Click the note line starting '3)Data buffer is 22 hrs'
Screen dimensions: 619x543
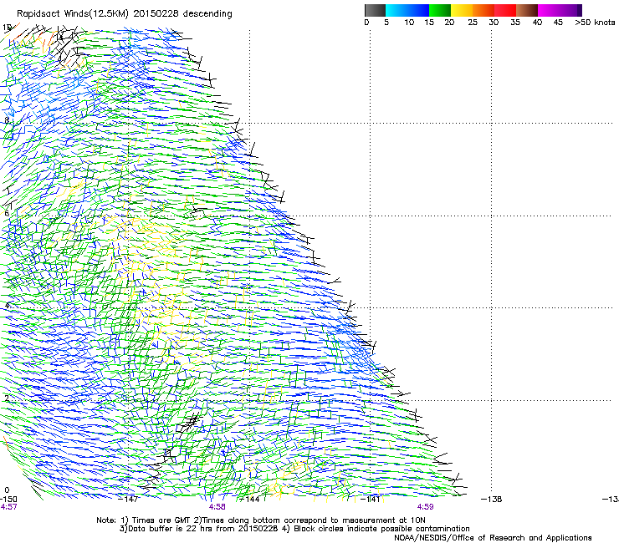tap(294, 529)
